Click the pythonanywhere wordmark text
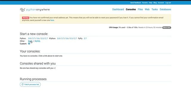This screenshot has height=107, width=191. tap(38, 10)
